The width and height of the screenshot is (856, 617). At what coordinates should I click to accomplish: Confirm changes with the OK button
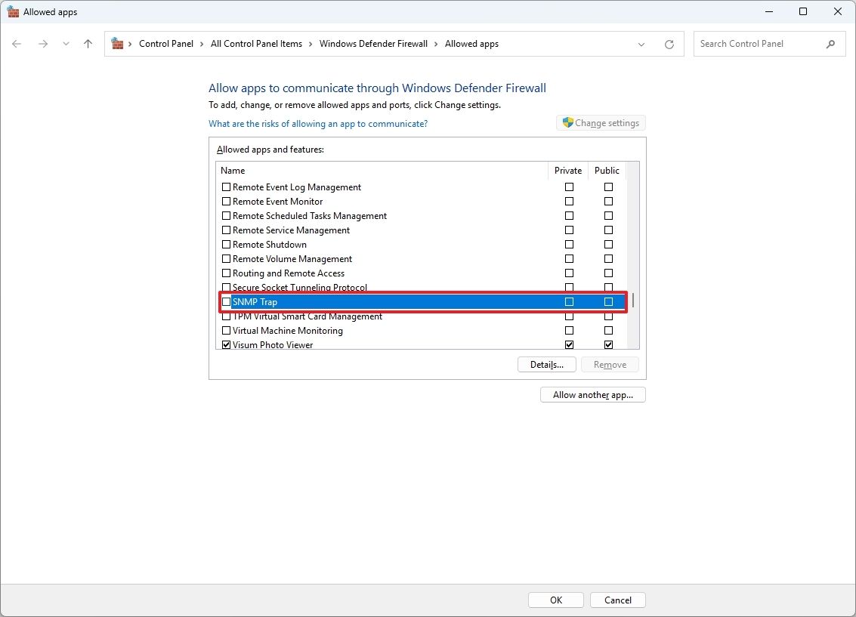[555, 600]
